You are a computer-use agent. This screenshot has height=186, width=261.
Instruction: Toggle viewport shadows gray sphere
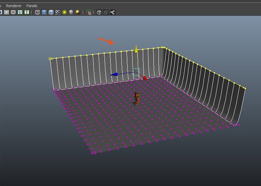coord(71,12)
